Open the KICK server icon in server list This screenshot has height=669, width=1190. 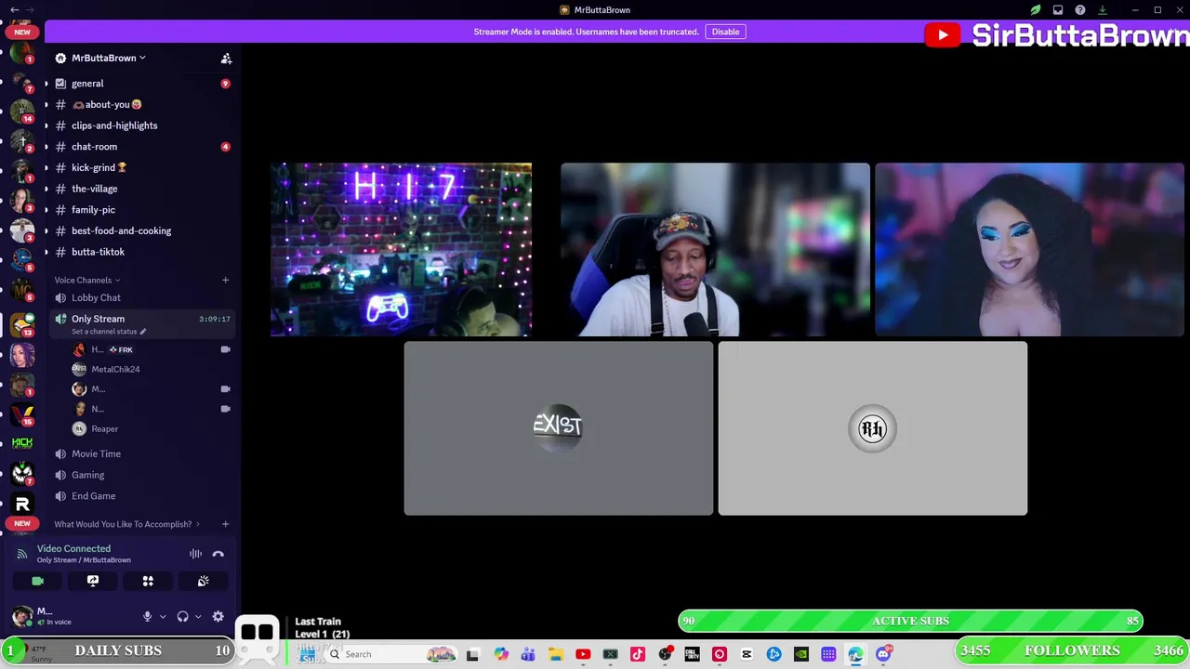(22, 443)
